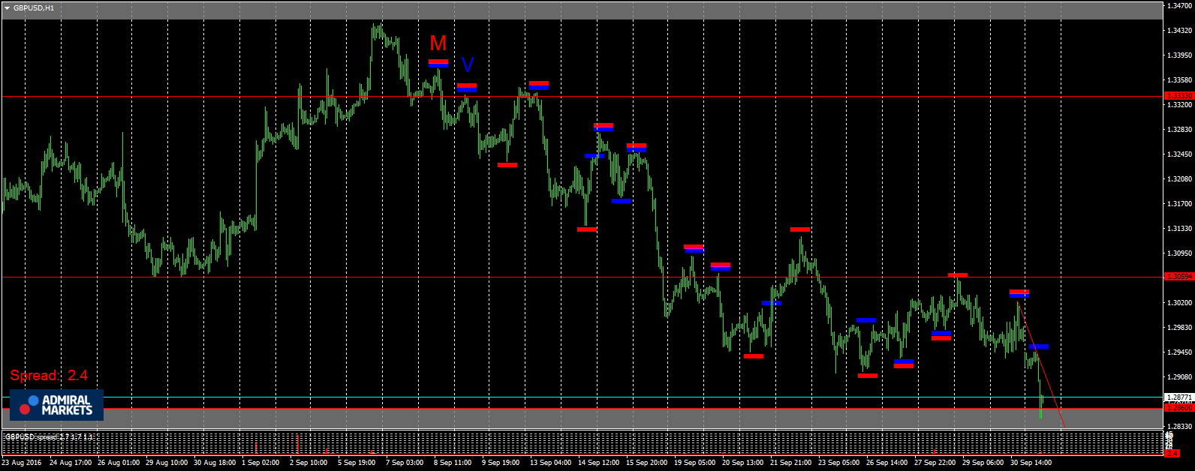
Task: Click the 1.29080 price axis label
Action: click(x=1180, y=377)
